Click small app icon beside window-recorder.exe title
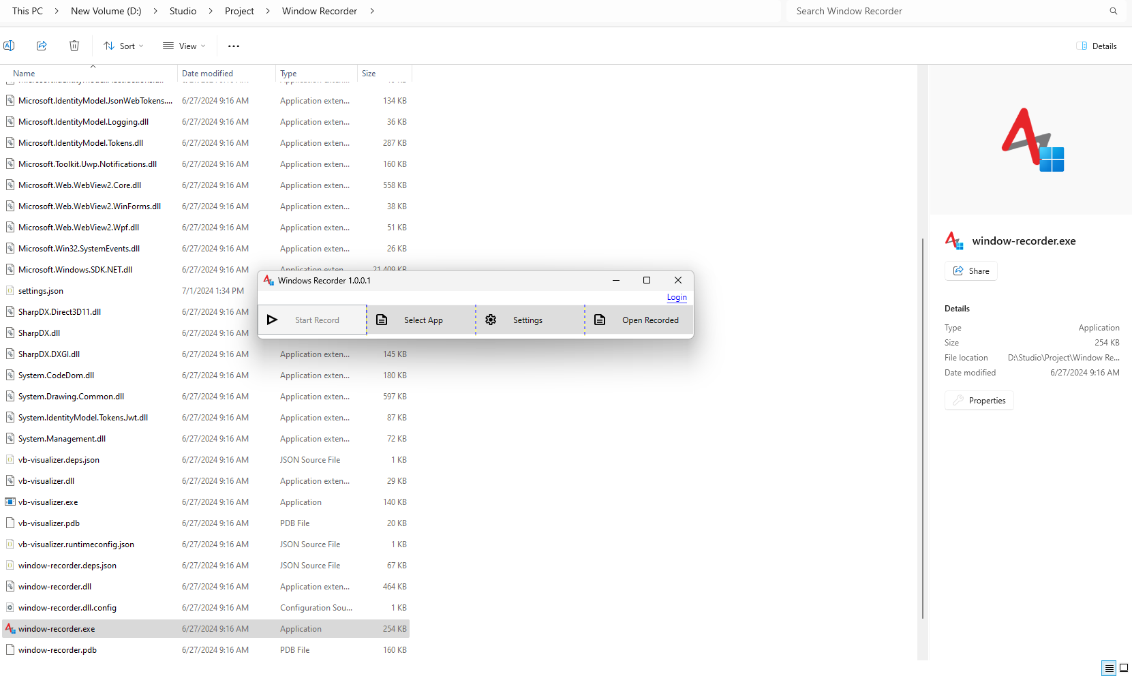Viewport: 1132px width, 676px height. point(954,241)
